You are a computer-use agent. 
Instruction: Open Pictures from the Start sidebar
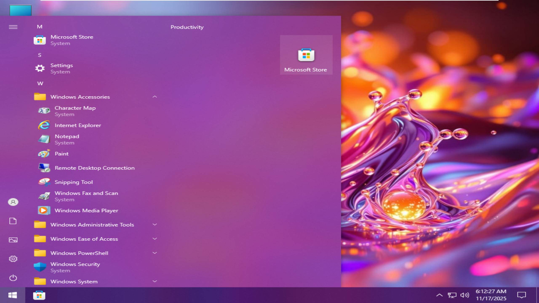(x=13, y=240)
